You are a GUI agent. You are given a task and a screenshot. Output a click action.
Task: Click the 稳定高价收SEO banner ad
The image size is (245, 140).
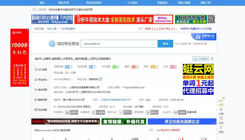tap(52, 19)
